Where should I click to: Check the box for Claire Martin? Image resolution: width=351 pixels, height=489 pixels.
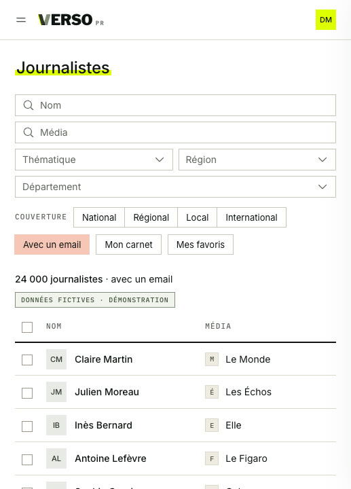pos(27,359)
